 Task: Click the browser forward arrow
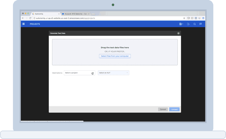[26, 18]
